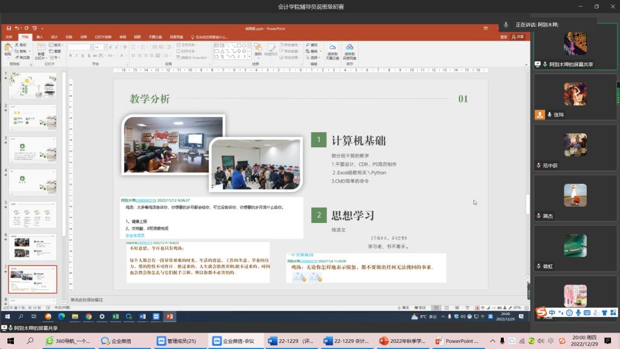Click the Undo arrow icon

coord(17,28)
